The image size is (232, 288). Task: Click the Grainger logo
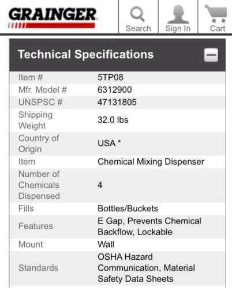tap(53, 18)
